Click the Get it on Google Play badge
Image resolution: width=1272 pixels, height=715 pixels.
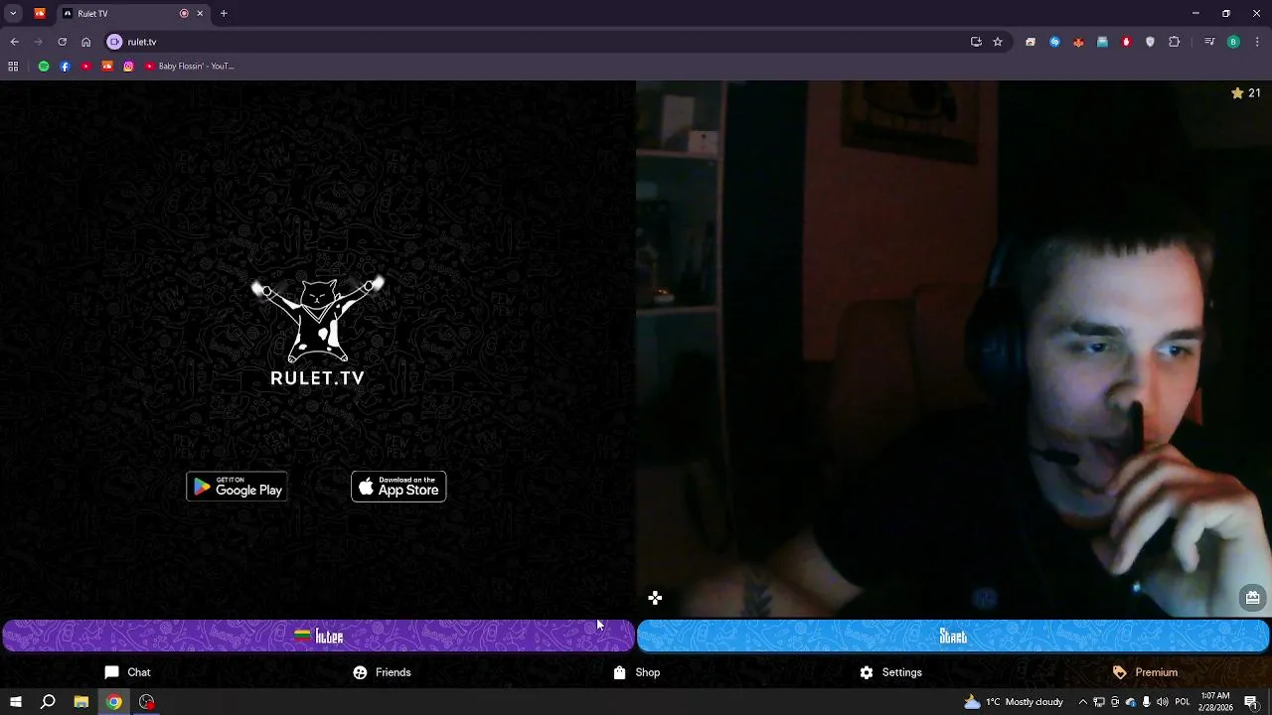pos(237,487)
